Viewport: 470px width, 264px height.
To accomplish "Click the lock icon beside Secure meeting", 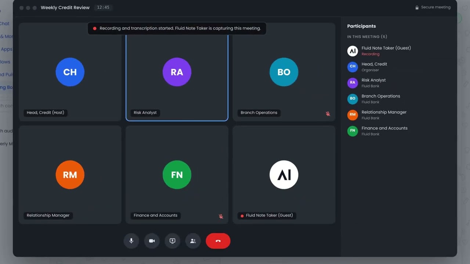I will (x=417, y=7).
